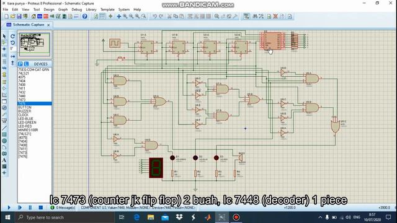Click the Center At Cursor blue plus icon

click(118, 17)
